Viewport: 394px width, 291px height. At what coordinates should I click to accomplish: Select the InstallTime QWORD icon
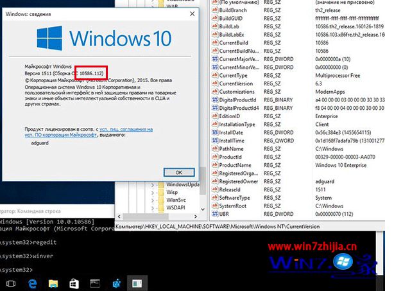coord(215,141)
